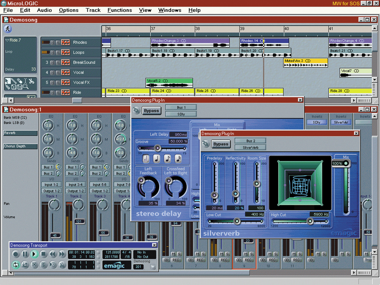Click the running man Catch icon
Image resolution: width=380 pixels, height=285 pixels.
[8, 29]
